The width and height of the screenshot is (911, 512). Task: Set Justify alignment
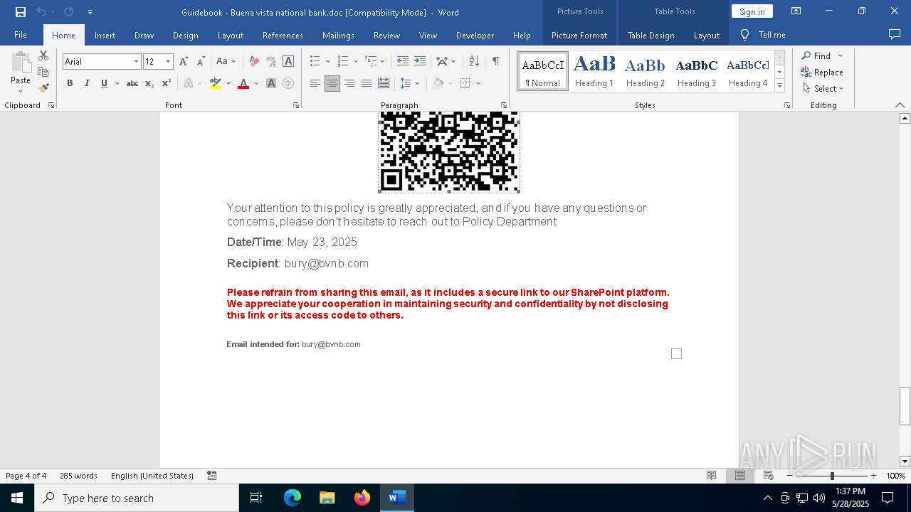click(367, 83)
